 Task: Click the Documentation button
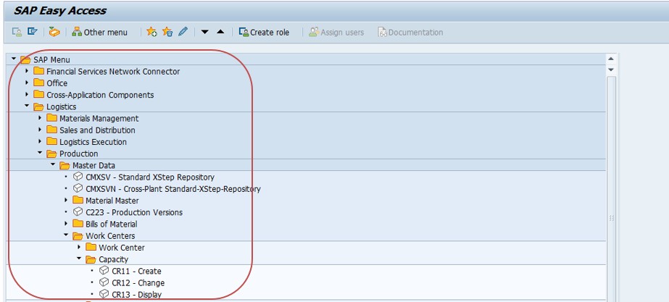(x=410, y=32)
